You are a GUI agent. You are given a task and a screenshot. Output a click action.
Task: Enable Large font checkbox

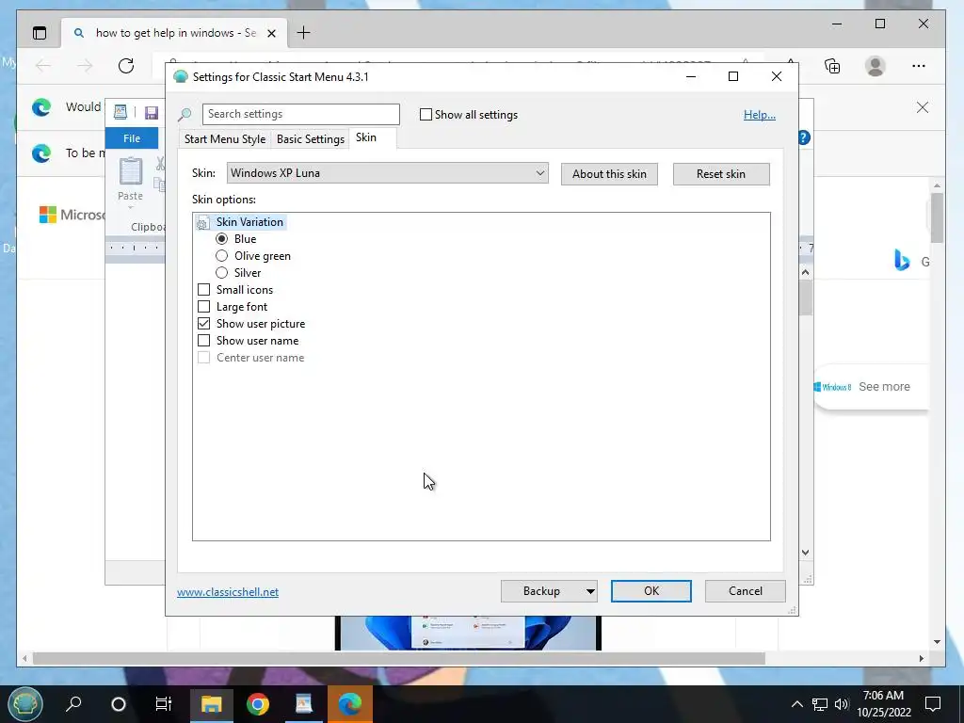pyautogui.click(x=203, y=307)
